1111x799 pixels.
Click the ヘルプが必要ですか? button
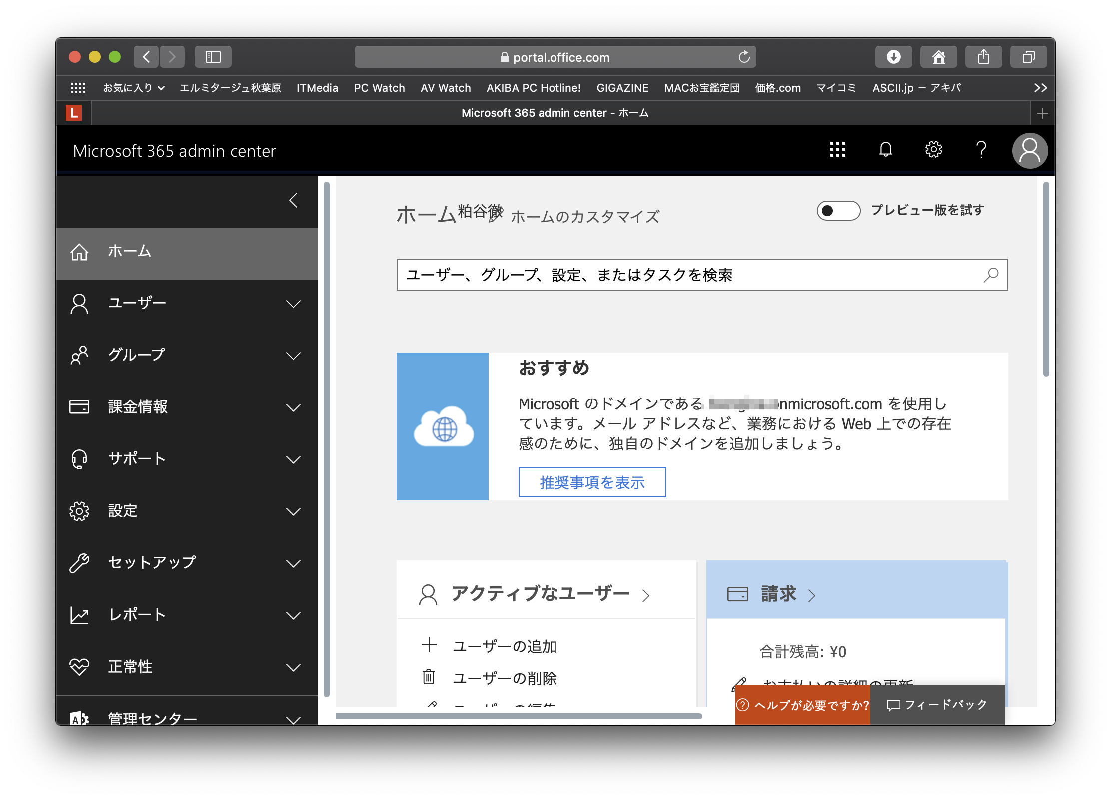(x=803, y=705)
